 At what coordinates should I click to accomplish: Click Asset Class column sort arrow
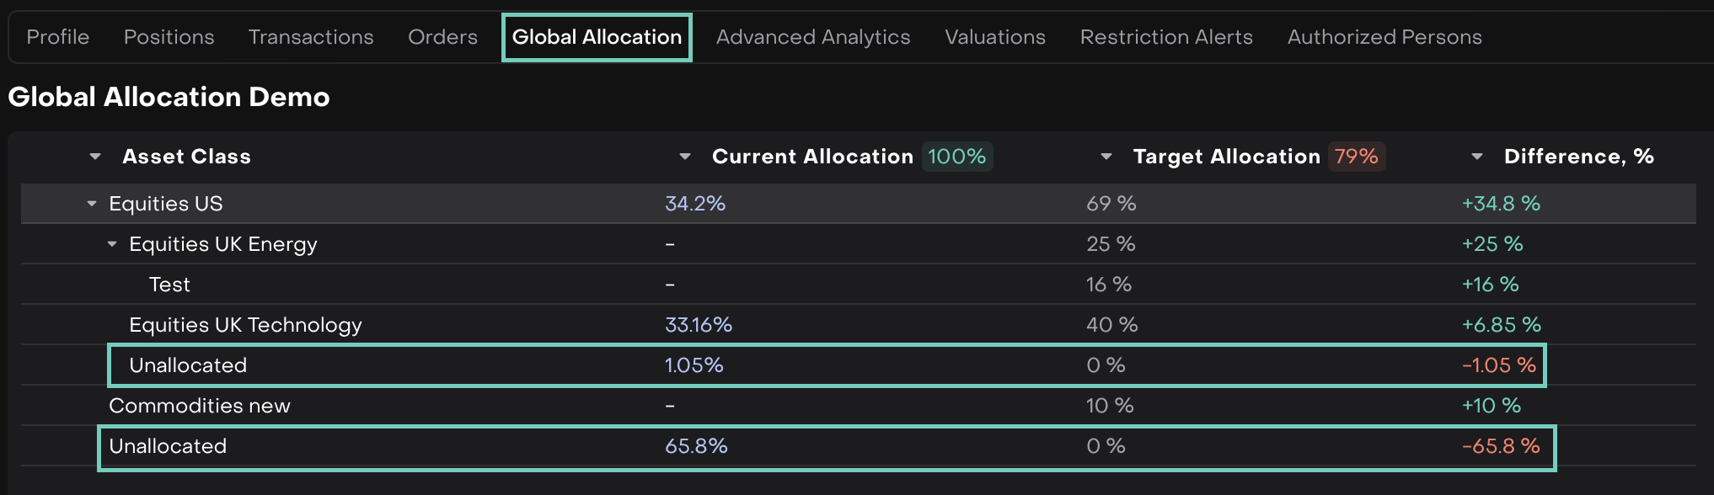95,157
